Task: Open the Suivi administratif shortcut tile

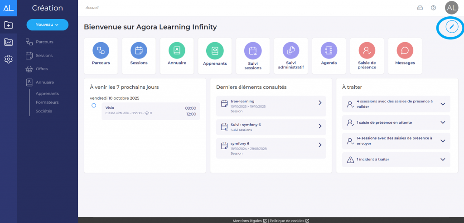Action: (x=291, y=55)
